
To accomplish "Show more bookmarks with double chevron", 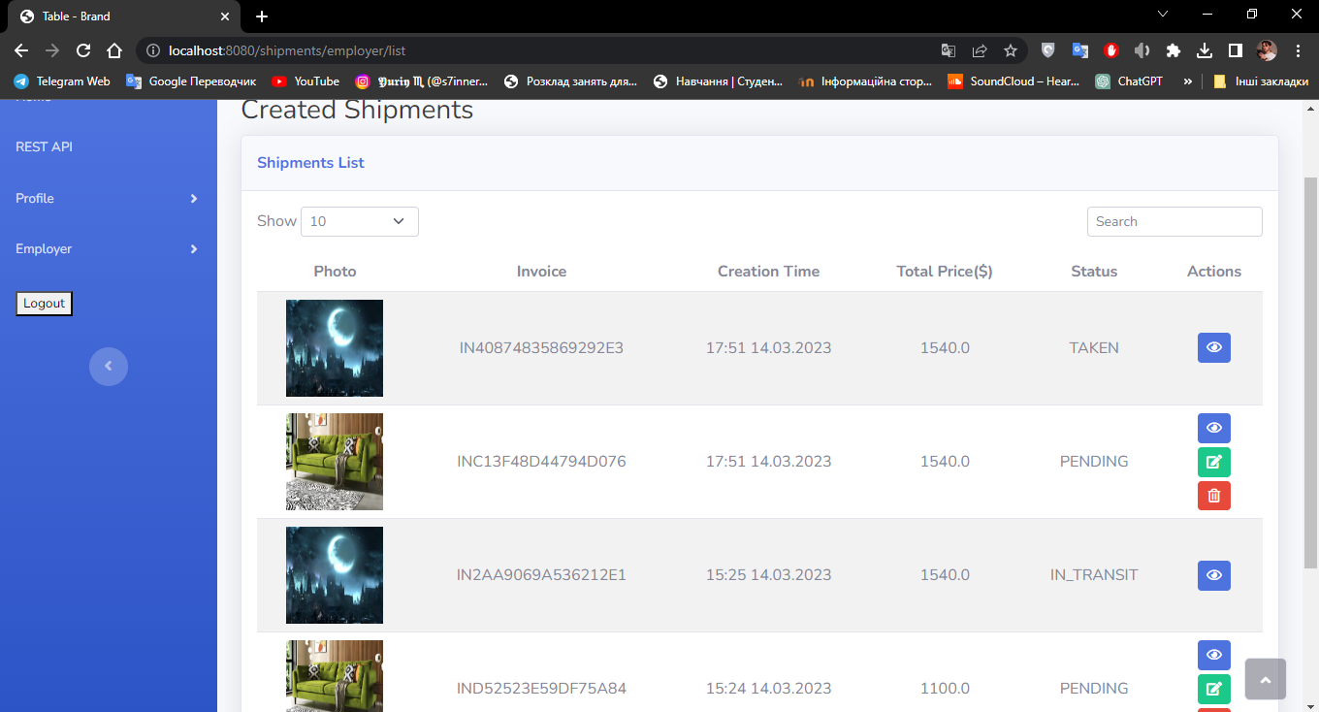I will (x=1188, y=81).
